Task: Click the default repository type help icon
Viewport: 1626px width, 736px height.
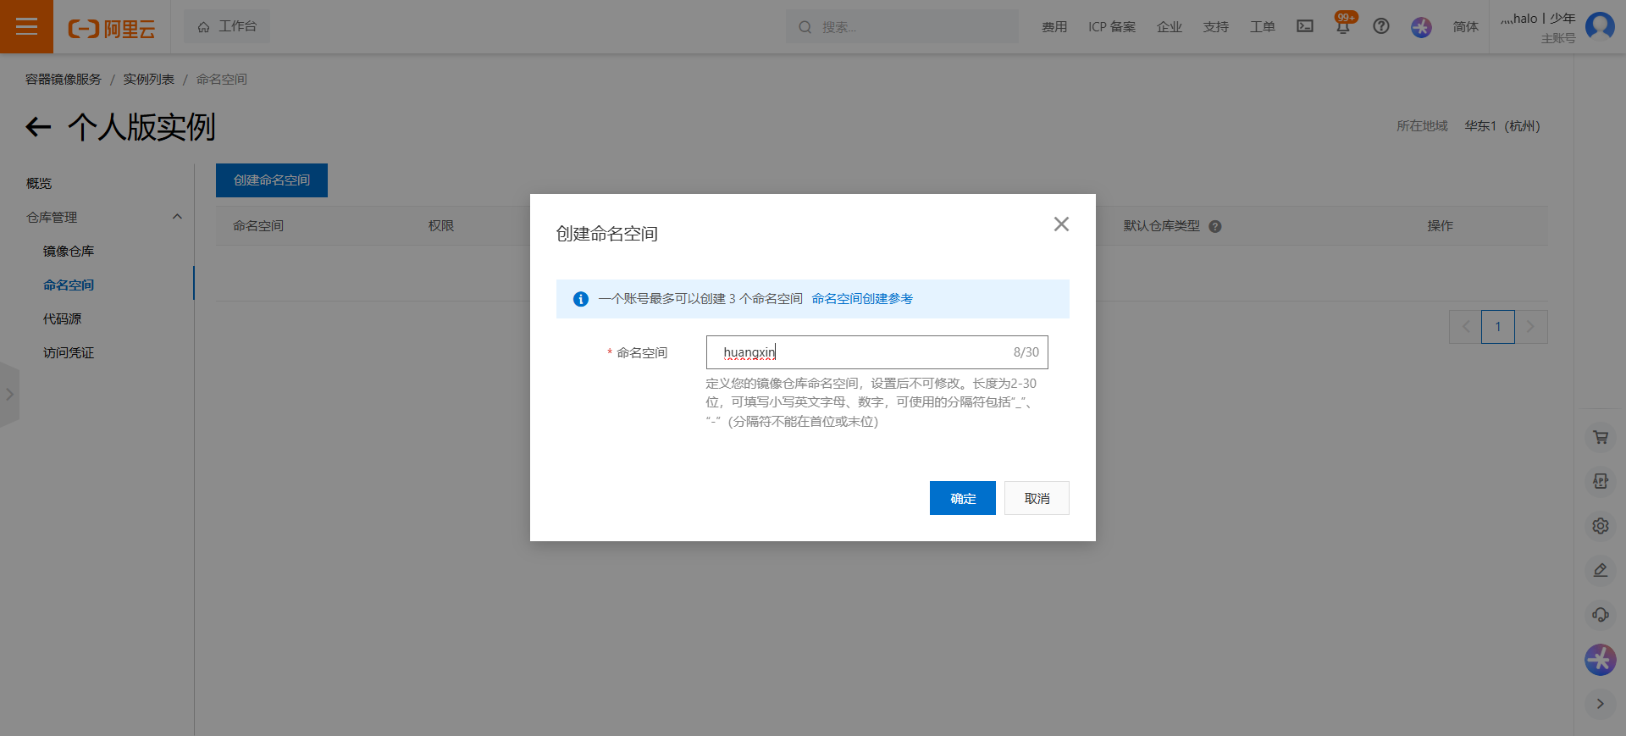Action: [1215, 227]
